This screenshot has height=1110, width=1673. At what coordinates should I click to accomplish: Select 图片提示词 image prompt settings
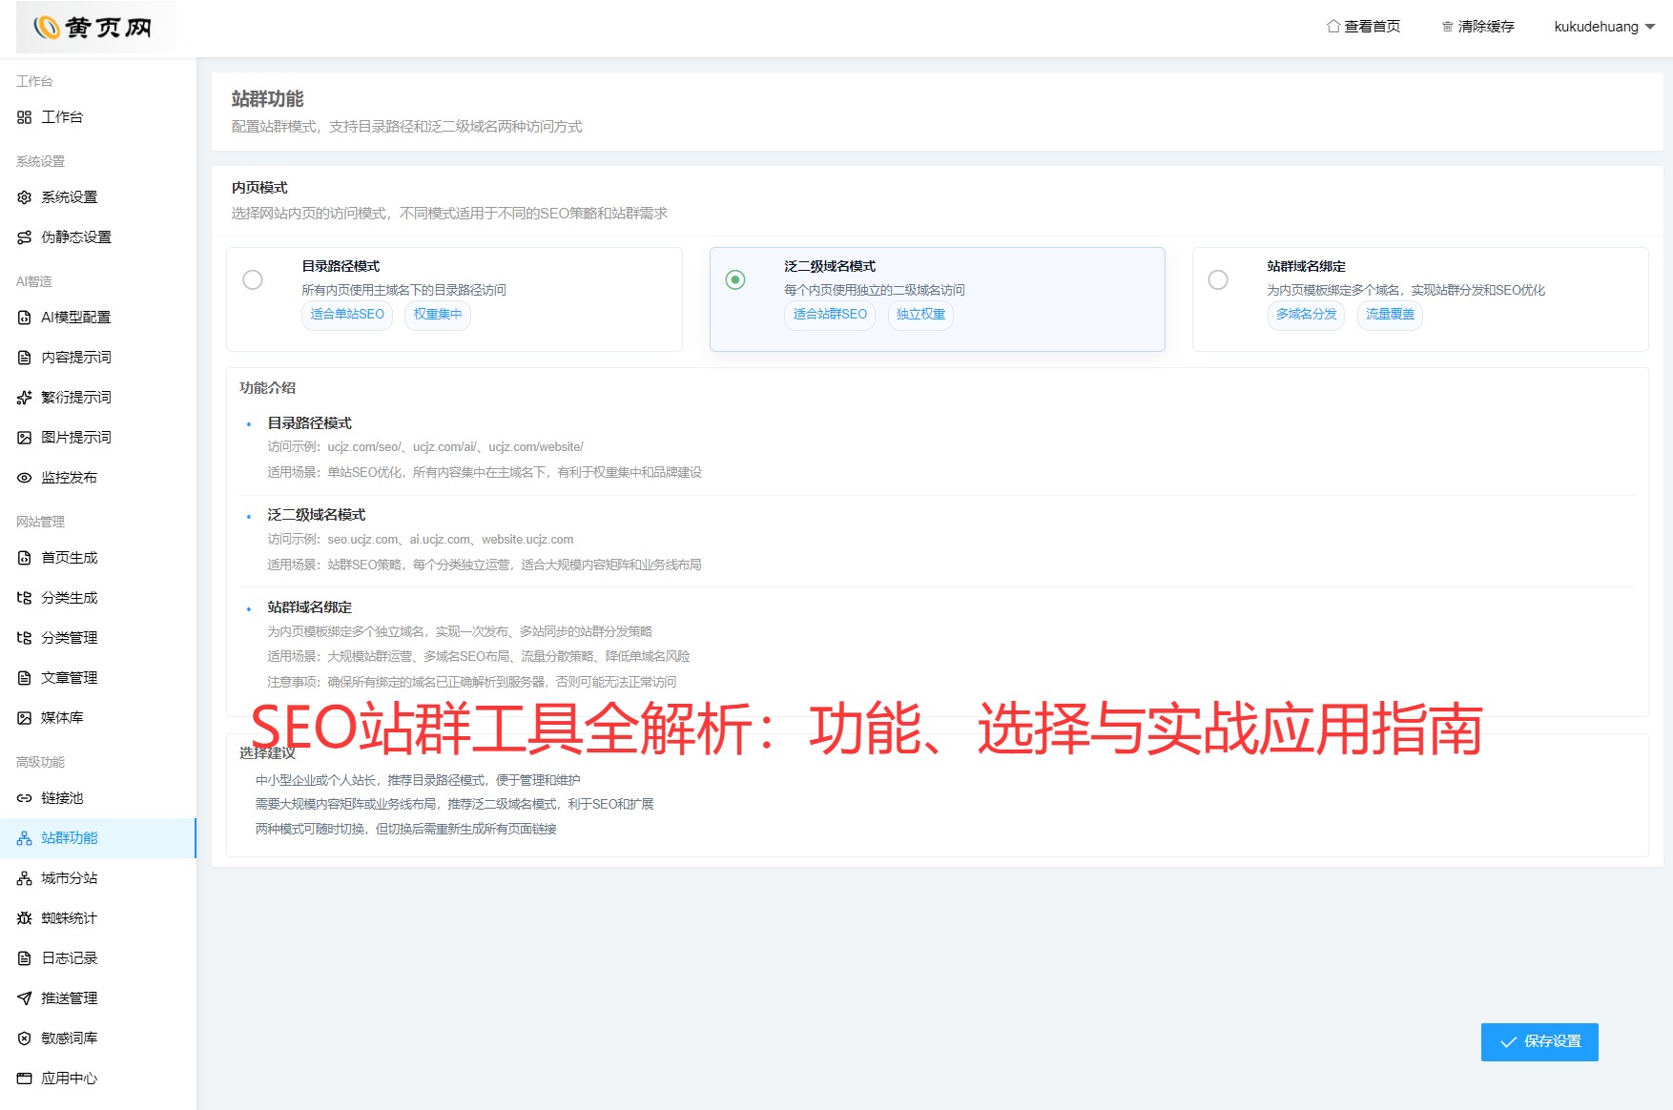tap(70, 437)
